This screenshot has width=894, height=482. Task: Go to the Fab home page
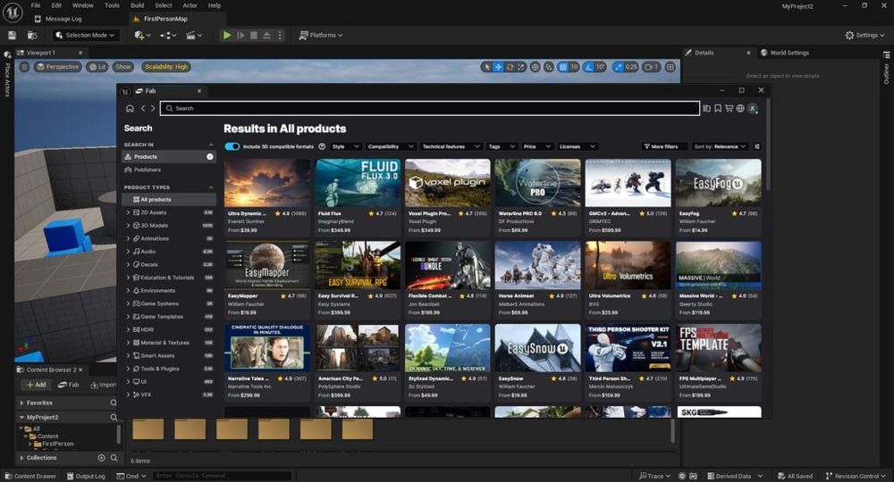coord(130,108)
